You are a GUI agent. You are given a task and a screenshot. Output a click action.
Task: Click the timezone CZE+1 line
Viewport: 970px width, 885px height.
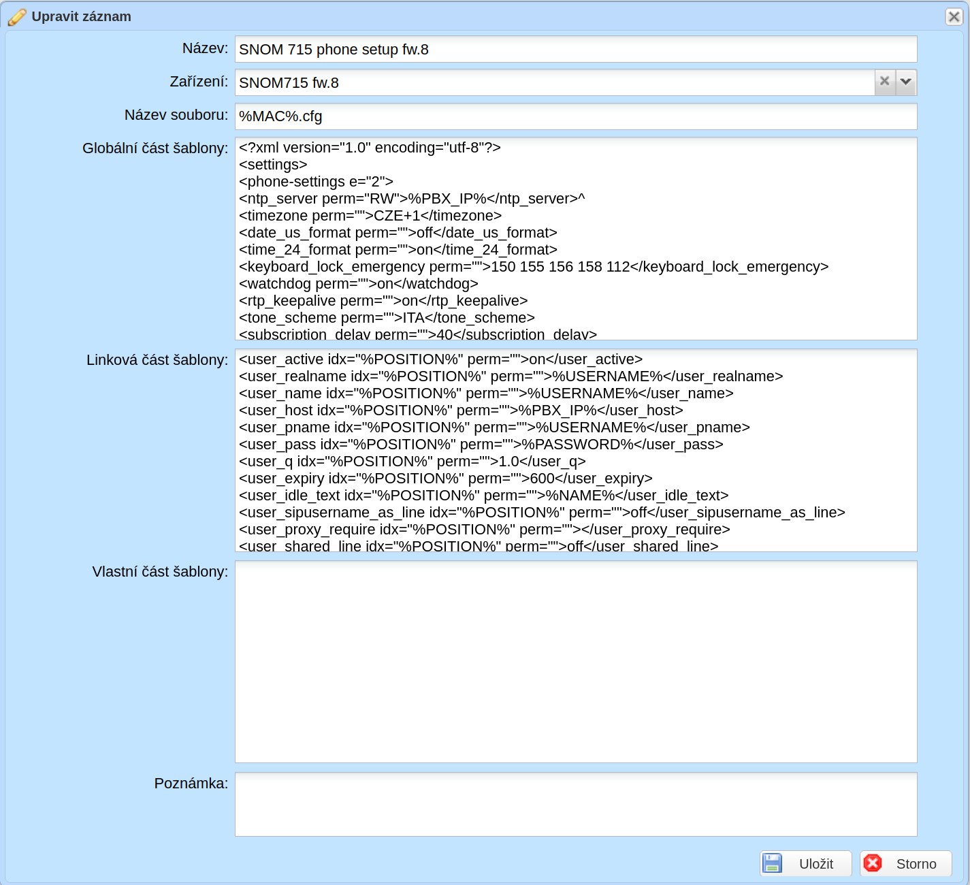(x=370, y=216)
